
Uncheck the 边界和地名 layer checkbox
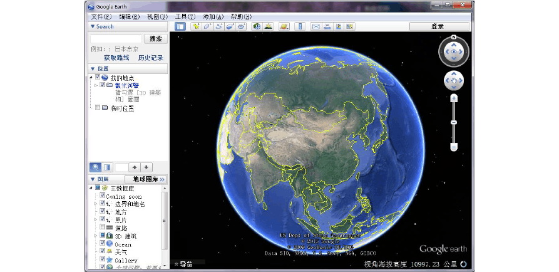(x=103, y=204)
